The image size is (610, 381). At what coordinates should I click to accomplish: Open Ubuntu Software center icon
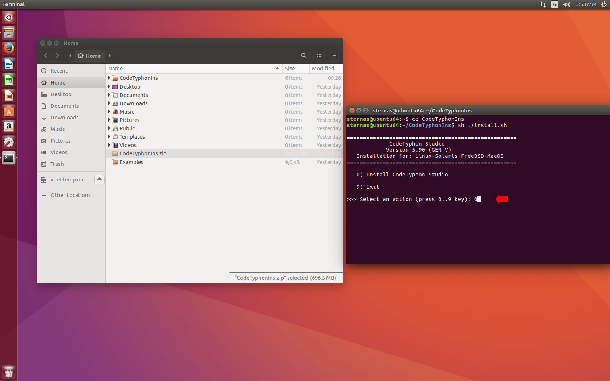(x=9, y=111)
